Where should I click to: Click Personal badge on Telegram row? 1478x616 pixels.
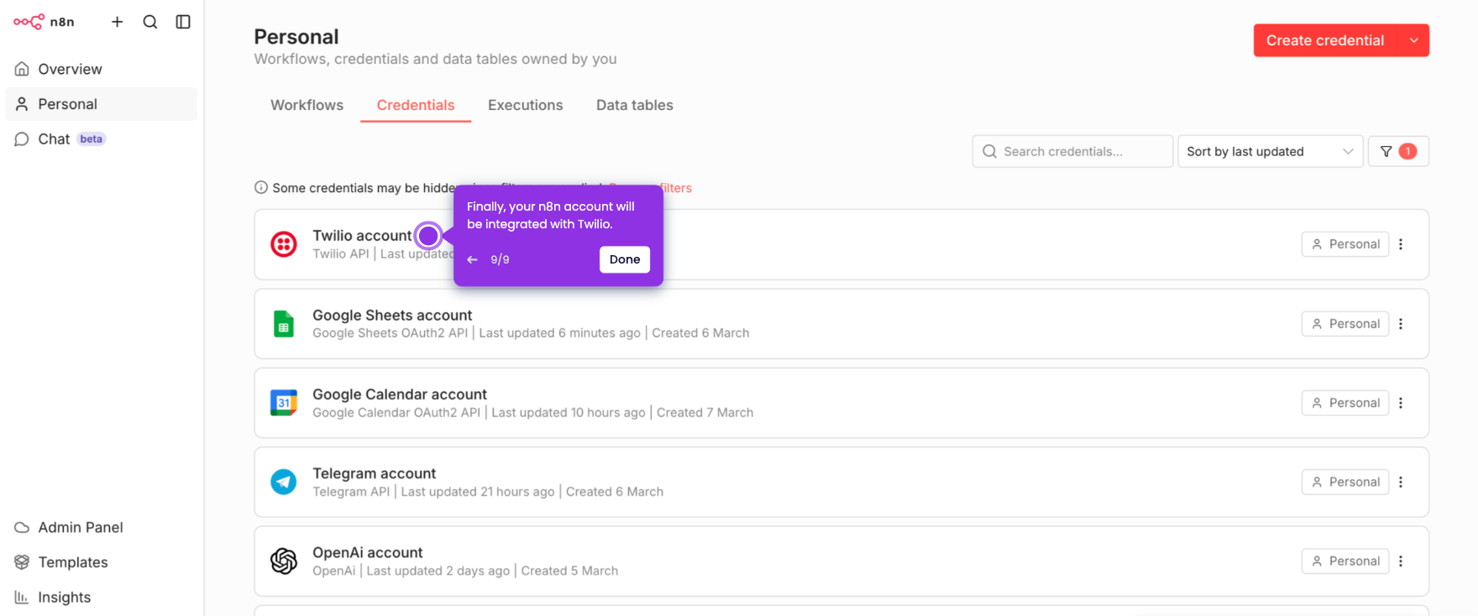coord(1345,482)
